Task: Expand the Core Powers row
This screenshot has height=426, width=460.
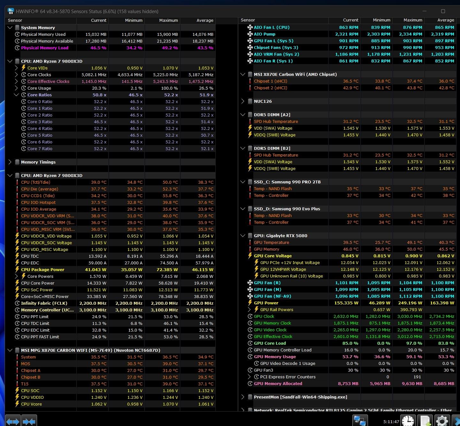Action: [16, 276]
